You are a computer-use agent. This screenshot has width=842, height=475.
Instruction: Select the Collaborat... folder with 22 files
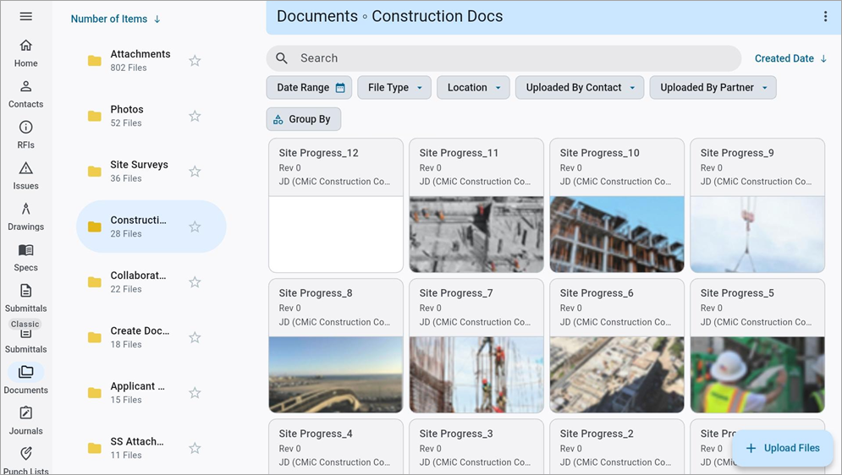tap(151, 282)
